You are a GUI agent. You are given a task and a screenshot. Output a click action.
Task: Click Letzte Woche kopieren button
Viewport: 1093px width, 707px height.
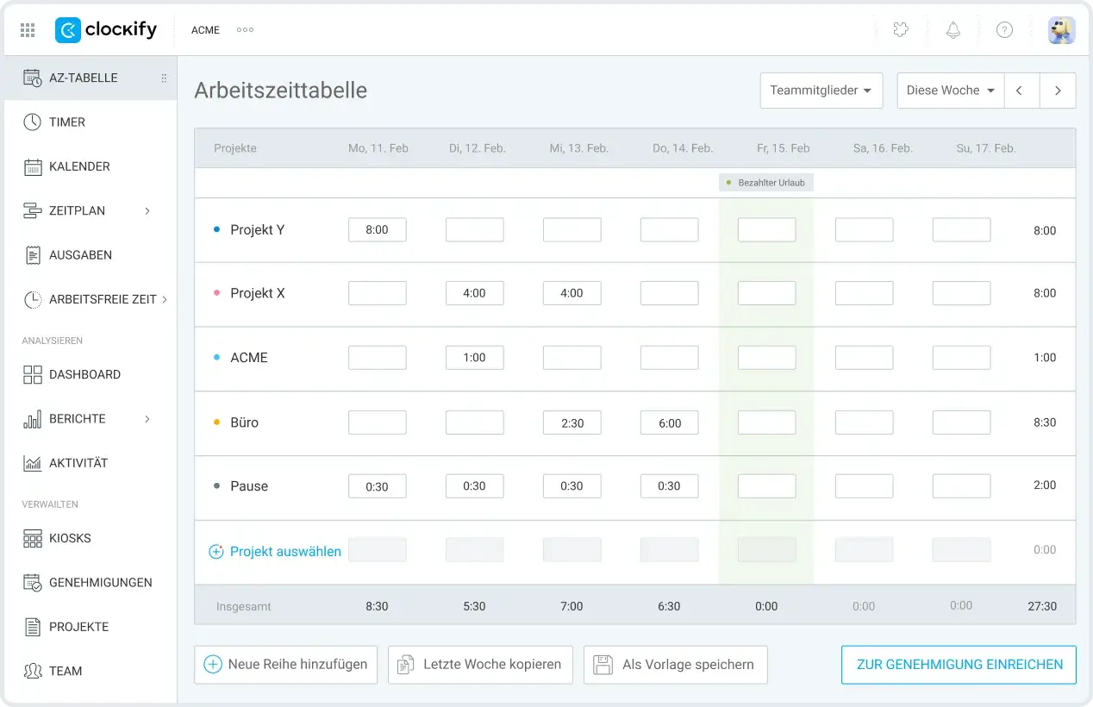coord(481,665)
